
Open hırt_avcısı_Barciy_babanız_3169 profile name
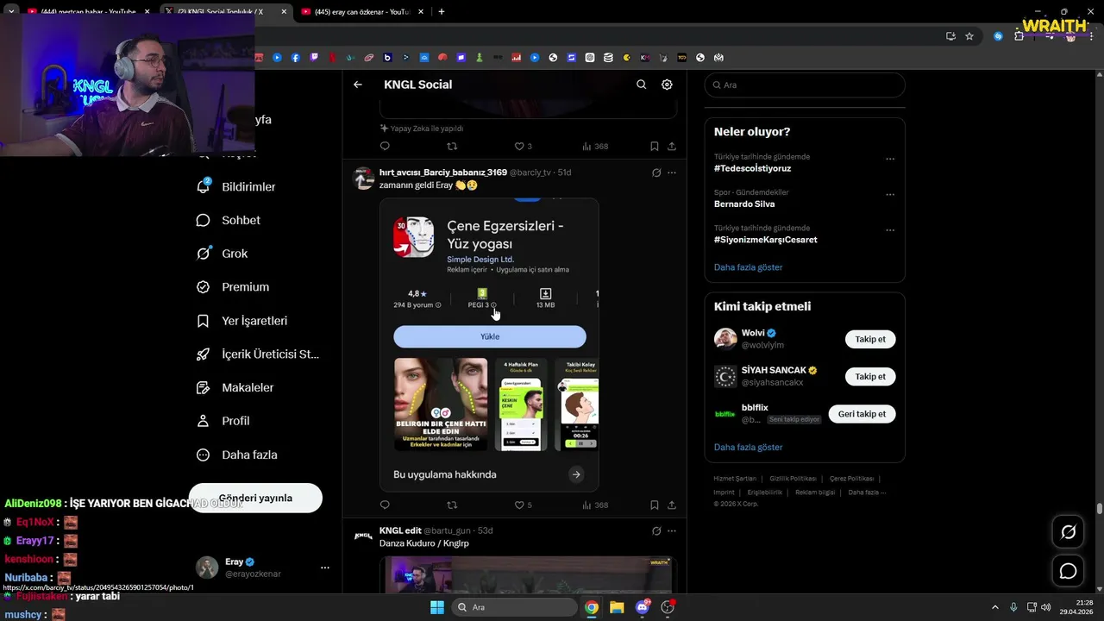(443, 172)
